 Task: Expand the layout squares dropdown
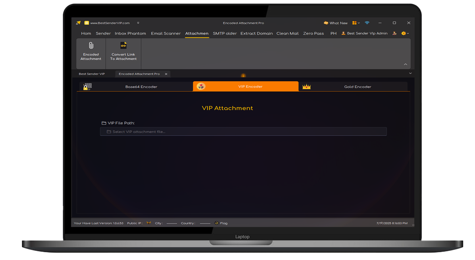coord(356,23)
